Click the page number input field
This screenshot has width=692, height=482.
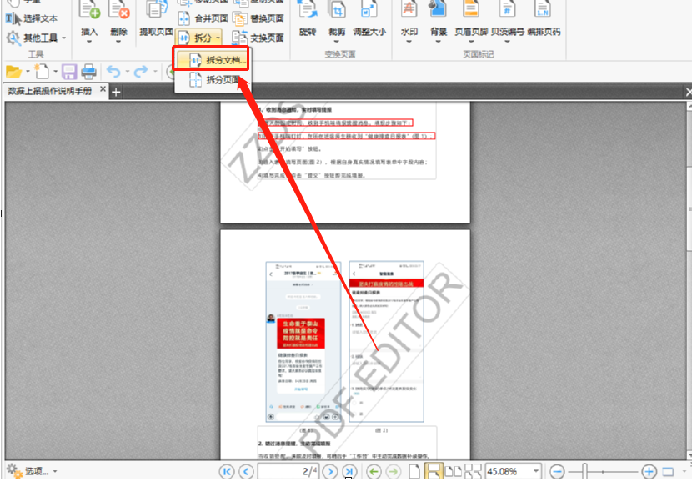click(288, 471)
